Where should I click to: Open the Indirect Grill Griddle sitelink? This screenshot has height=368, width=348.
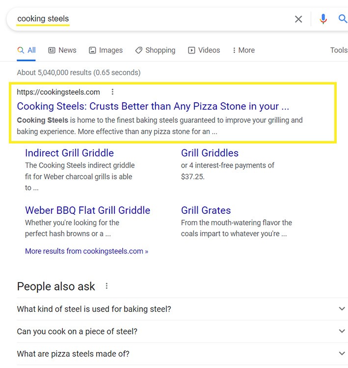pos(69,153)
